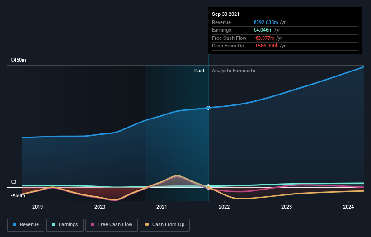Click the -€3.977m free cash flow value
This screenshot has height=237, width=371.
click(x=264, y=38)
